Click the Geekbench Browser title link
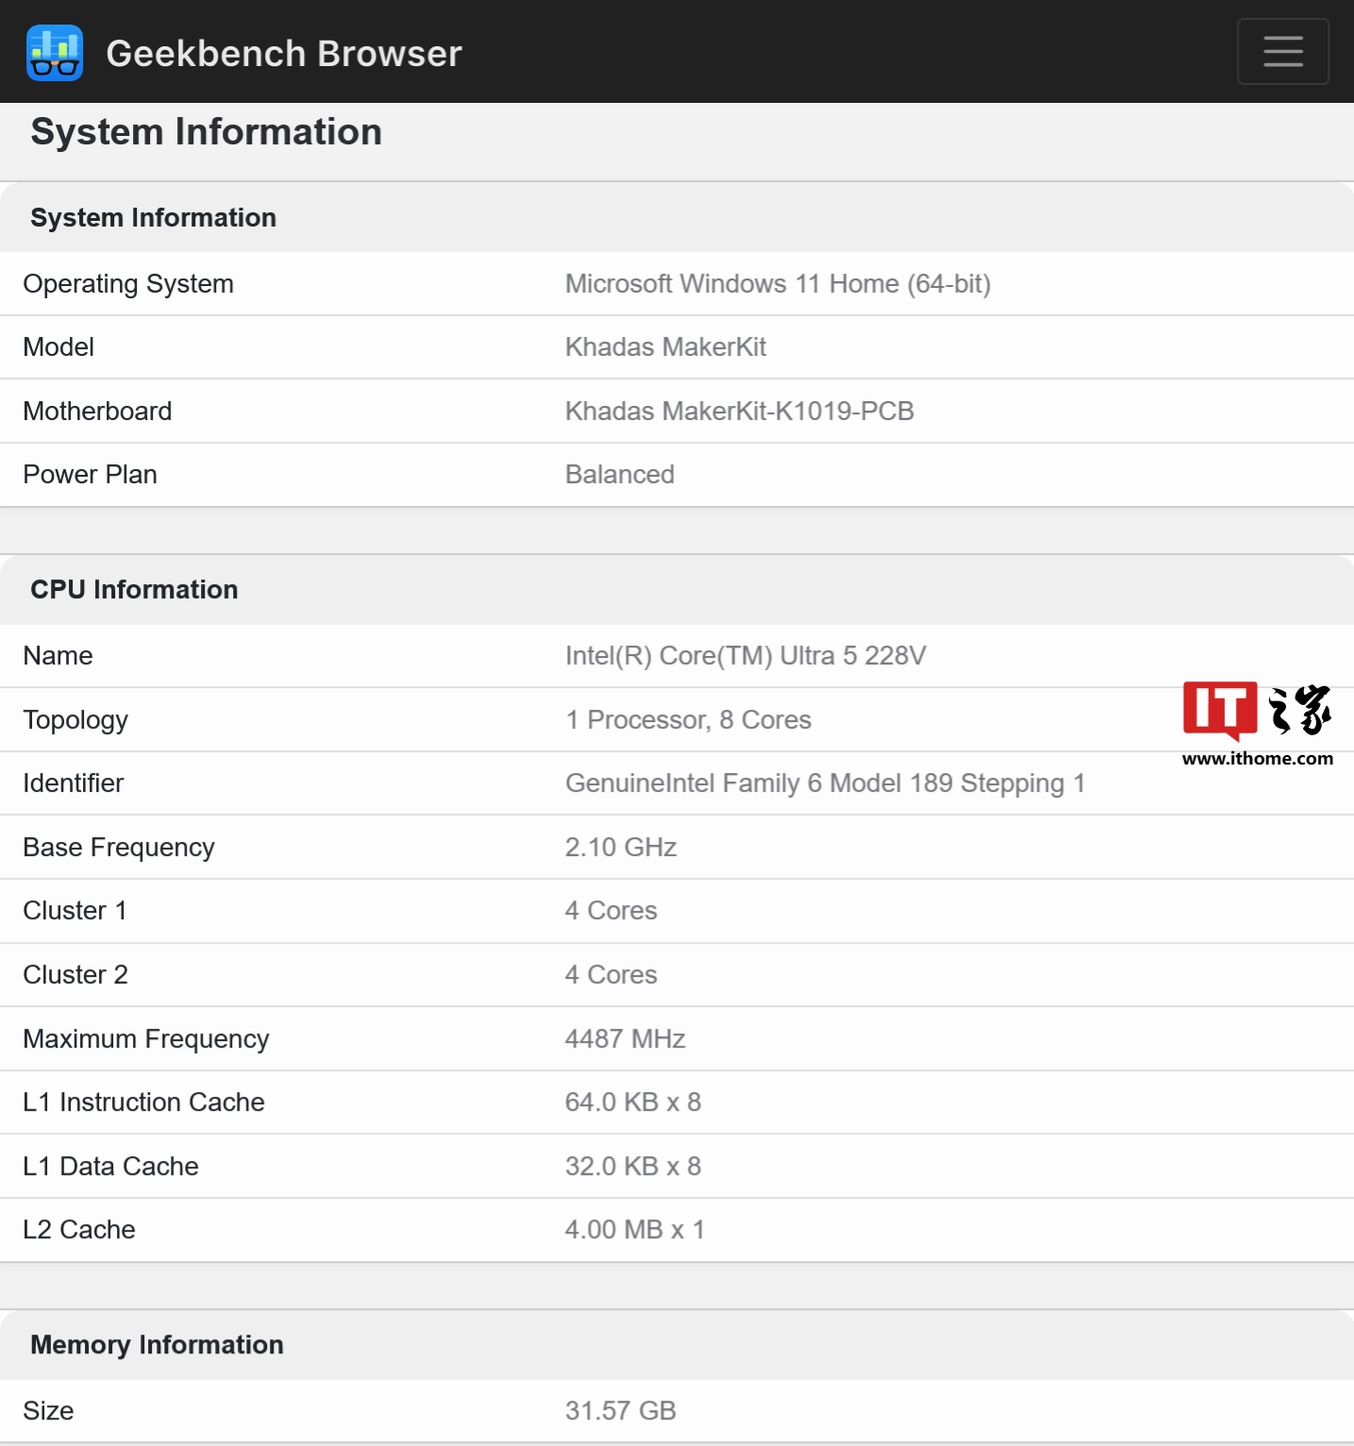Image resolution: width=1354 pixels, height=1446 pixels. [284, 54]
